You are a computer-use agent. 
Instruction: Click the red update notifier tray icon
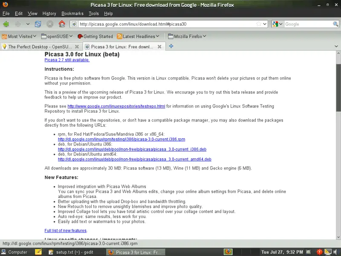tap(319, 252)
